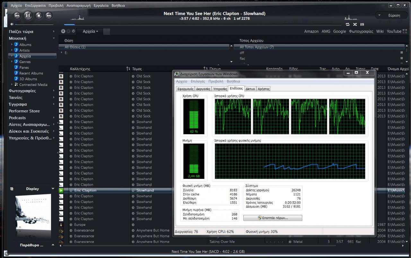Viewport: 411px width, 258px height.
Task: Open the Αρχεία view dropdown
Action: 90,31
